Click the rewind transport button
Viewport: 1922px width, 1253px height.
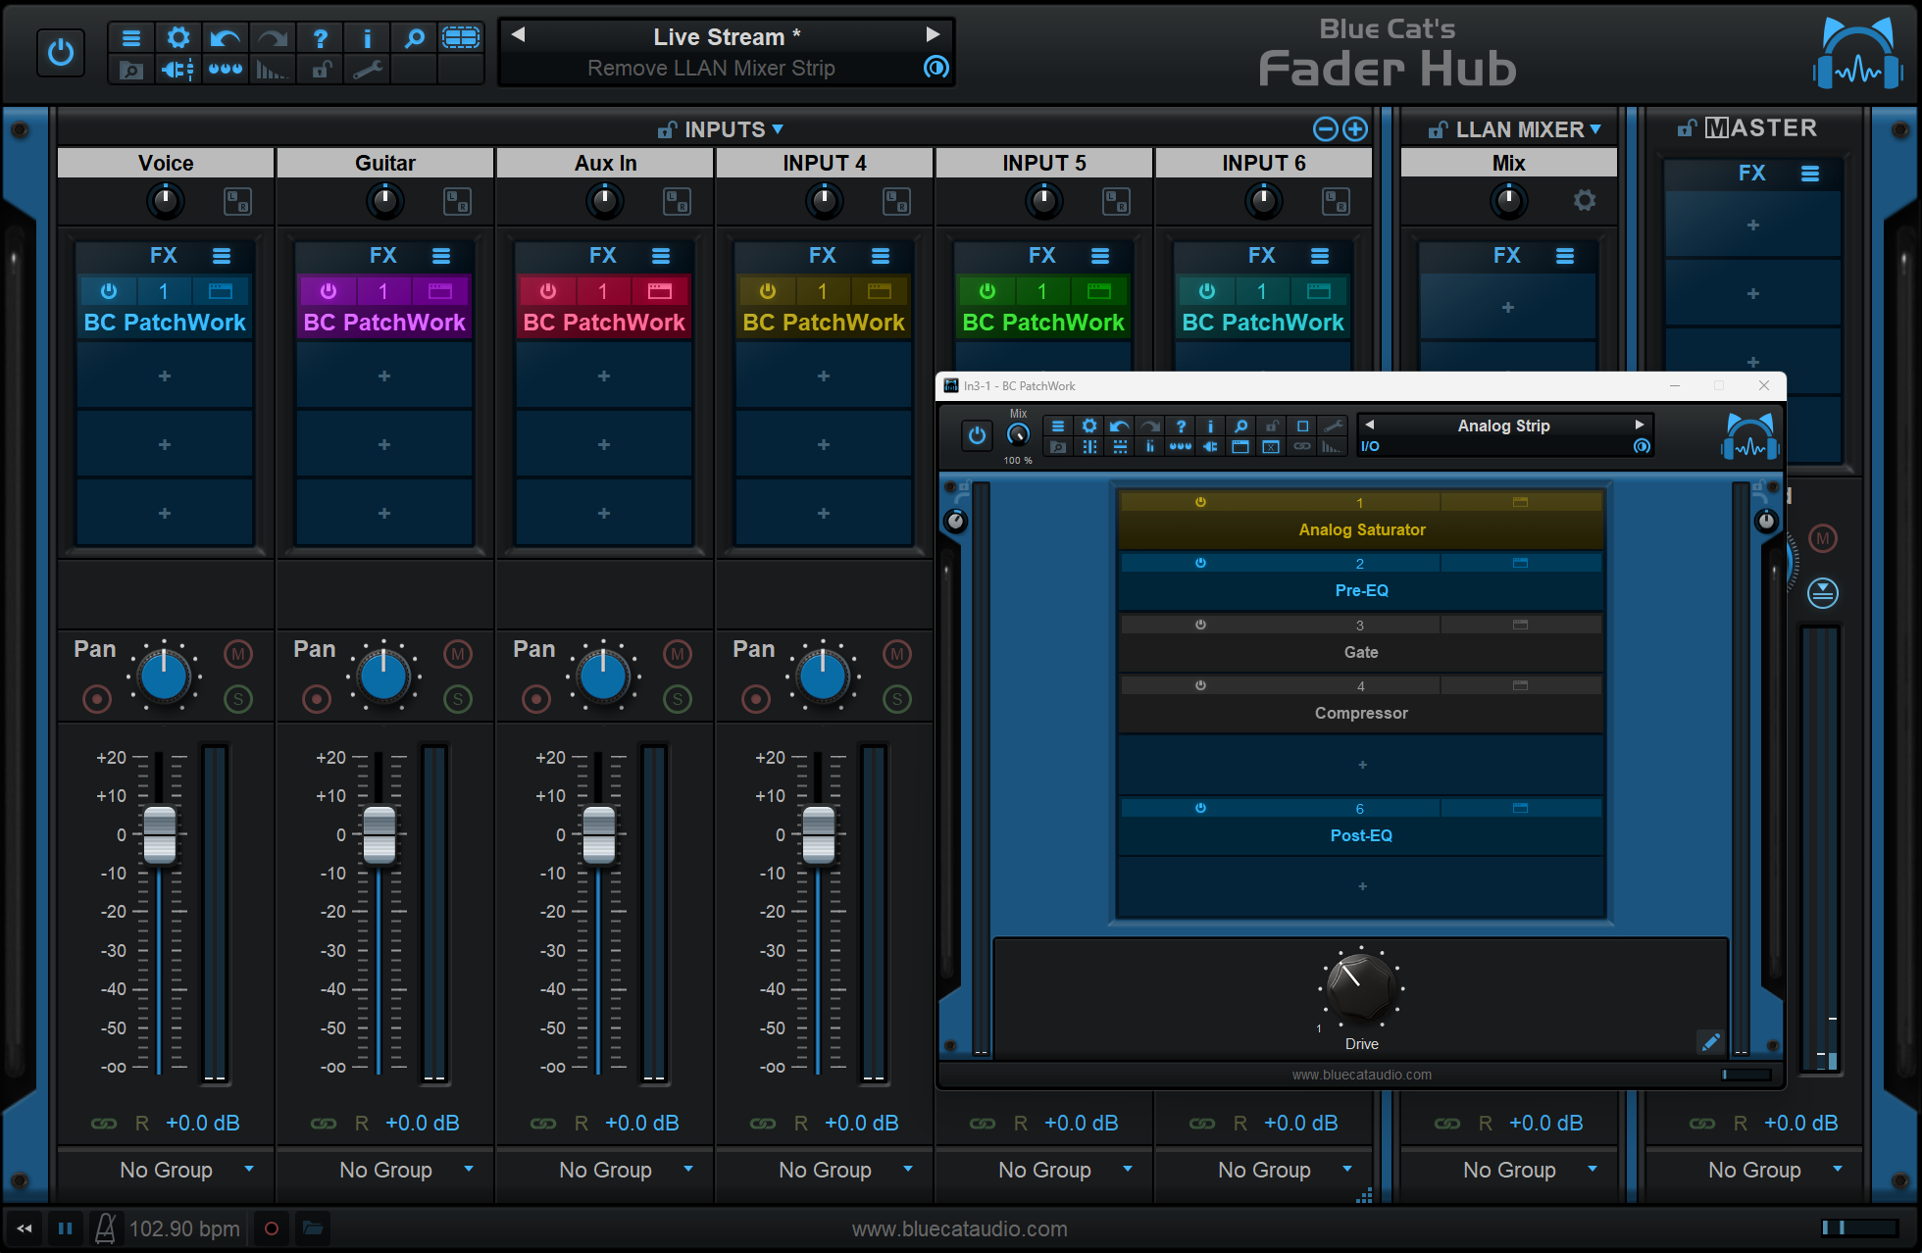tap(25, 1228)
